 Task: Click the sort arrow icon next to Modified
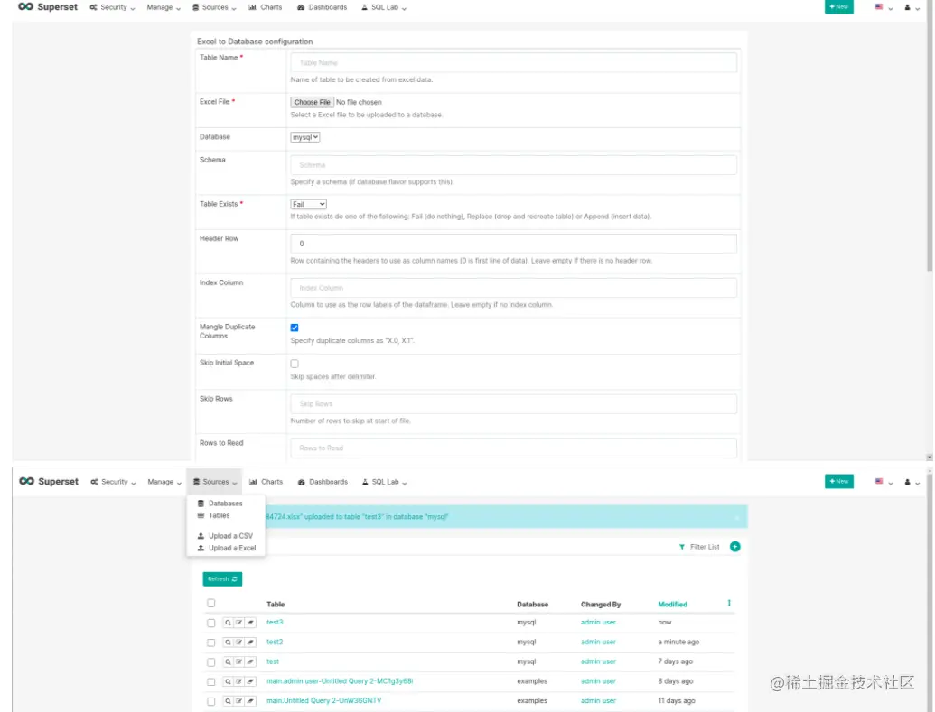point(729,603)
